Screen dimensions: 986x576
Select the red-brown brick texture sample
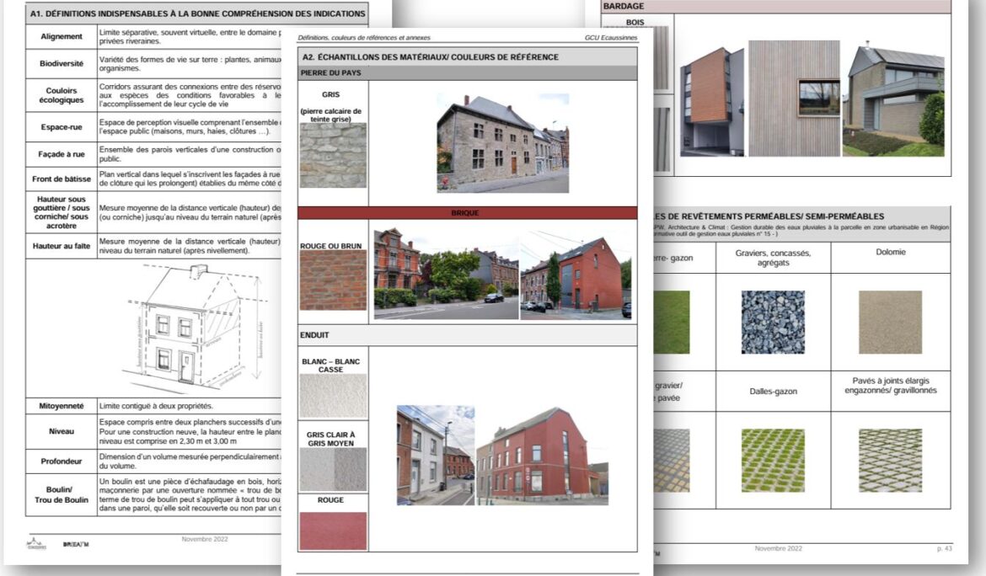tap(333, 280)
